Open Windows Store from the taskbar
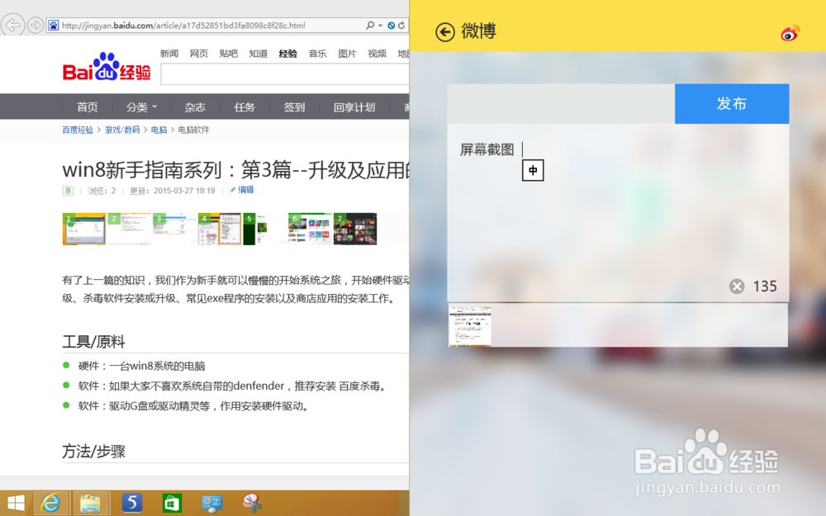This screenshot has height=516, width=826. click(x=172, y=504)
